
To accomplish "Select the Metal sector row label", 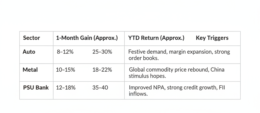I will click(30, 70).
